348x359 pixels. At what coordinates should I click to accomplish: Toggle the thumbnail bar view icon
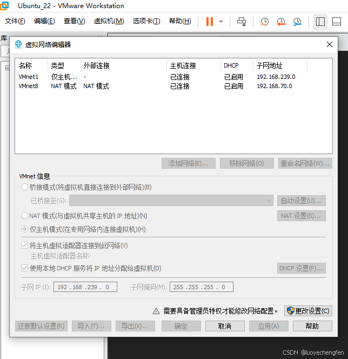point(337,22)
